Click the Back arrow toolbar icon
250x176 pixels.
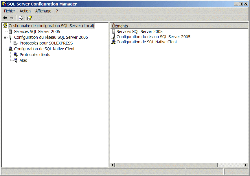pos(5,18)
